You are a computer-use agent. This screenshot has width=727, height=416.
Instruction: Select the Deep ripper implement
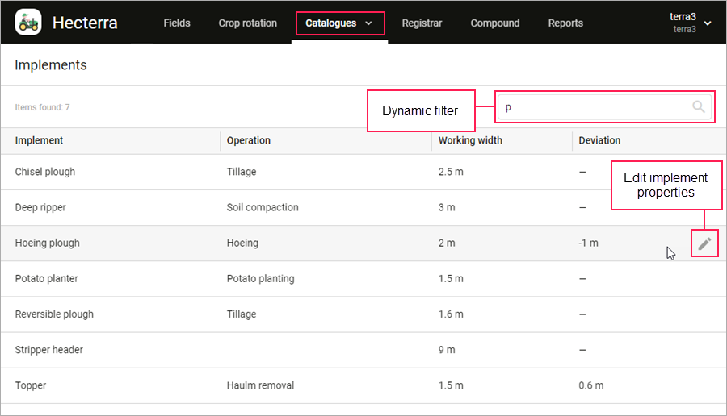(x=40, y=207)
